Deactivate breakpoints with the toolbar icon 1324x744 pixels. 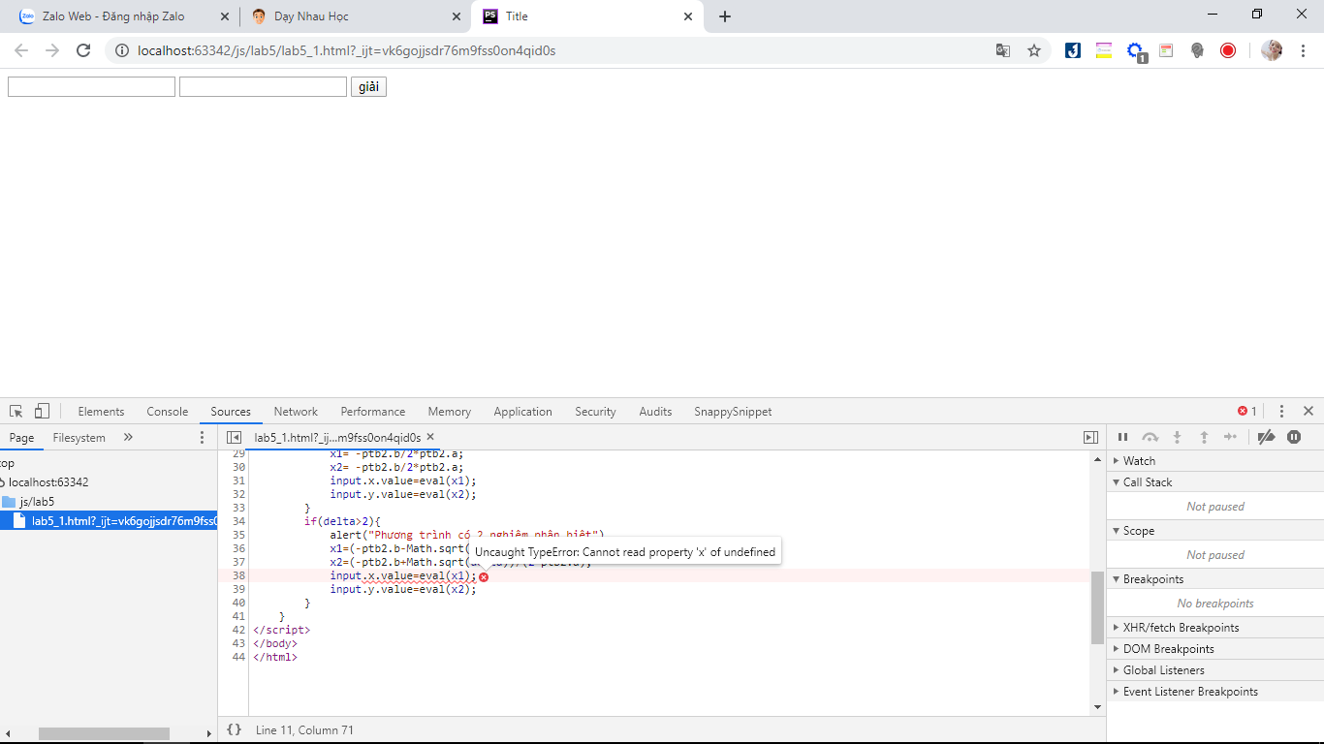tap(1266, 438)
